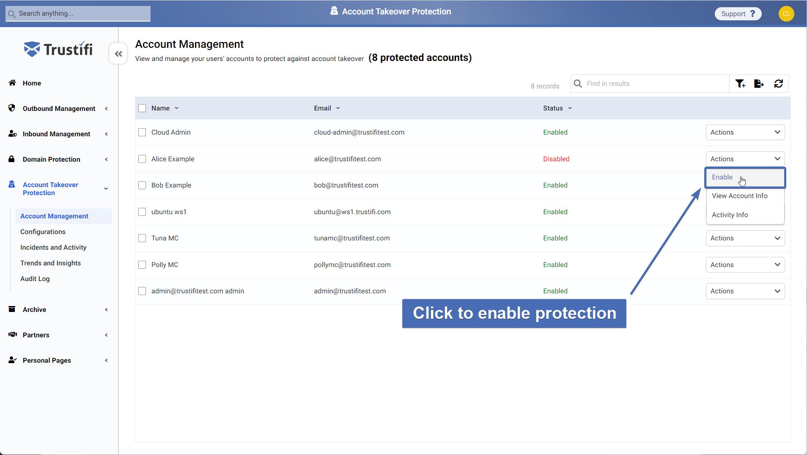Click ubuntu@ws1.trustifi.com email cell
Image resolution: width=807 pixels, height=455 pixels.
pyautogui.click(x=352, y=212)
